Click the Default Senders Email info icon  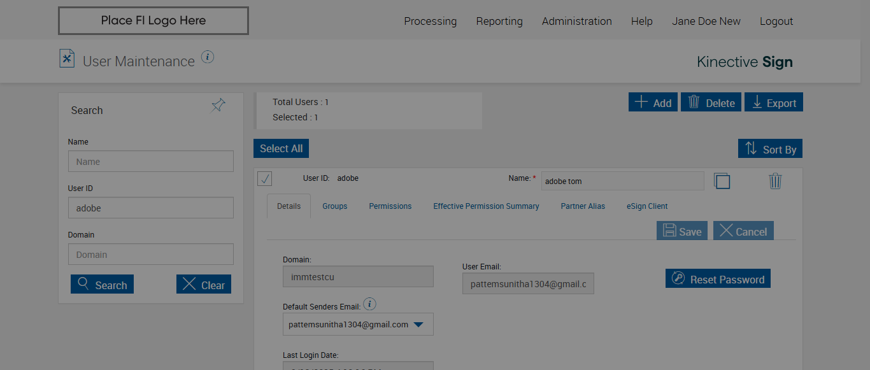point(369,304)
